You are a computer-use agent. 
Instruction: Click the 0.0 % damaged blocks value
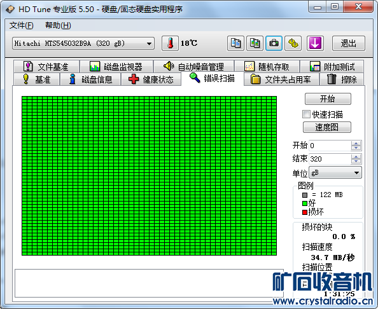(344, 237)
